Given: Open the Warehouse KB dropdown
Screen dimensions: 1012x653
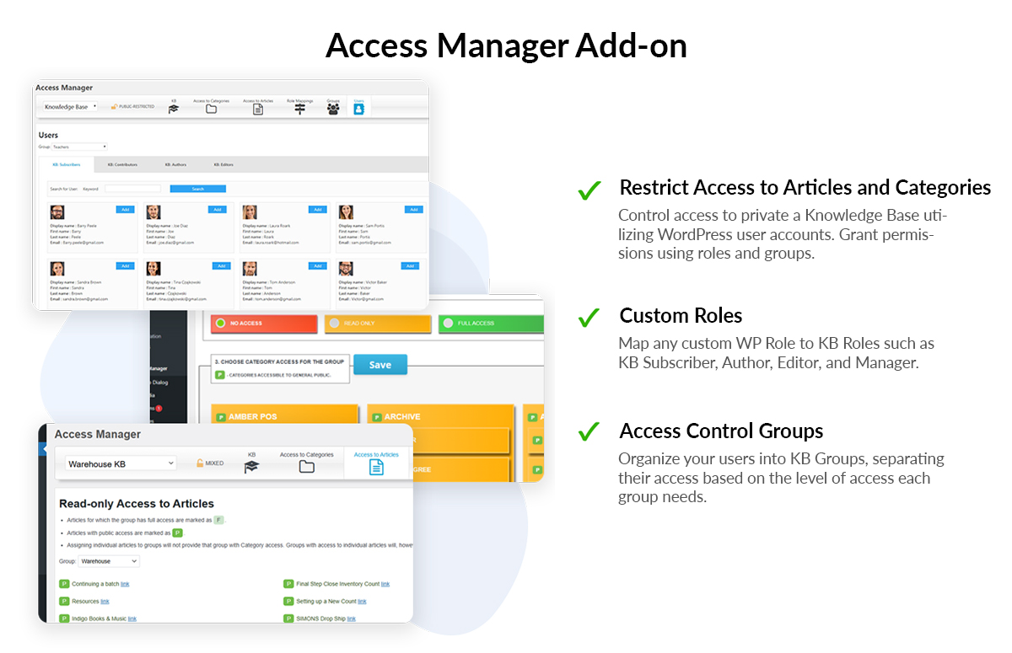Looking at the screenshot, I should click(121, 463).
